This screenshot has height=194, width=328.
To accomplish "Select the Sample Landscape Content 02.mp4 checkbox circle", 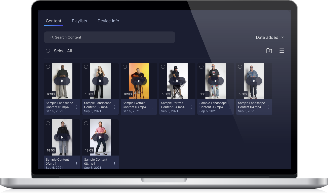I will pos(86,67).
